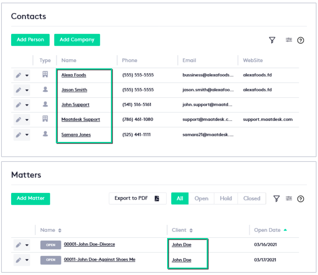Viewport: 318px width, 275px height.
Task: Show matters with Hold status
Action: click(x=226, y=198)
